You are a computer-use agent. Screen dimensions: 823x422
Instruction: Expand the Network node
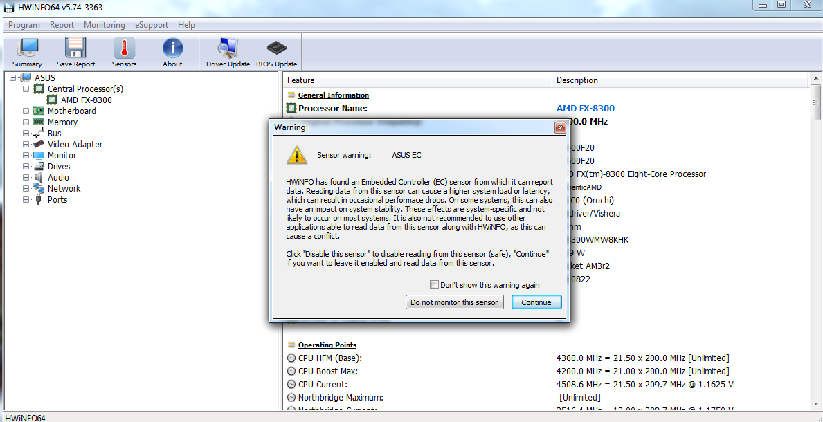point(26,188)
